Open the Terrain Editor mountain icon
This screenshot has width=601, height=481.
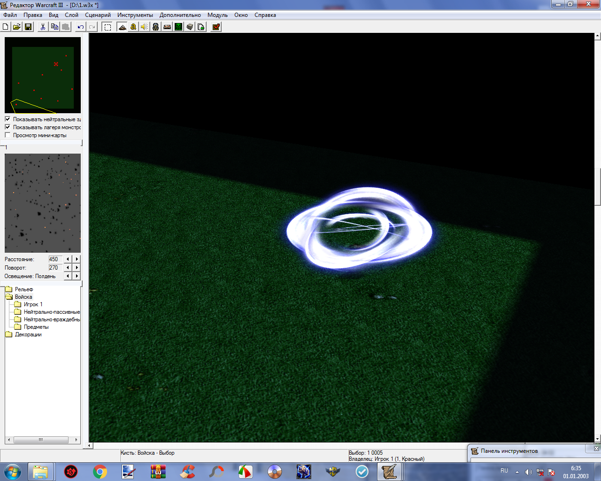coord(122,27)
